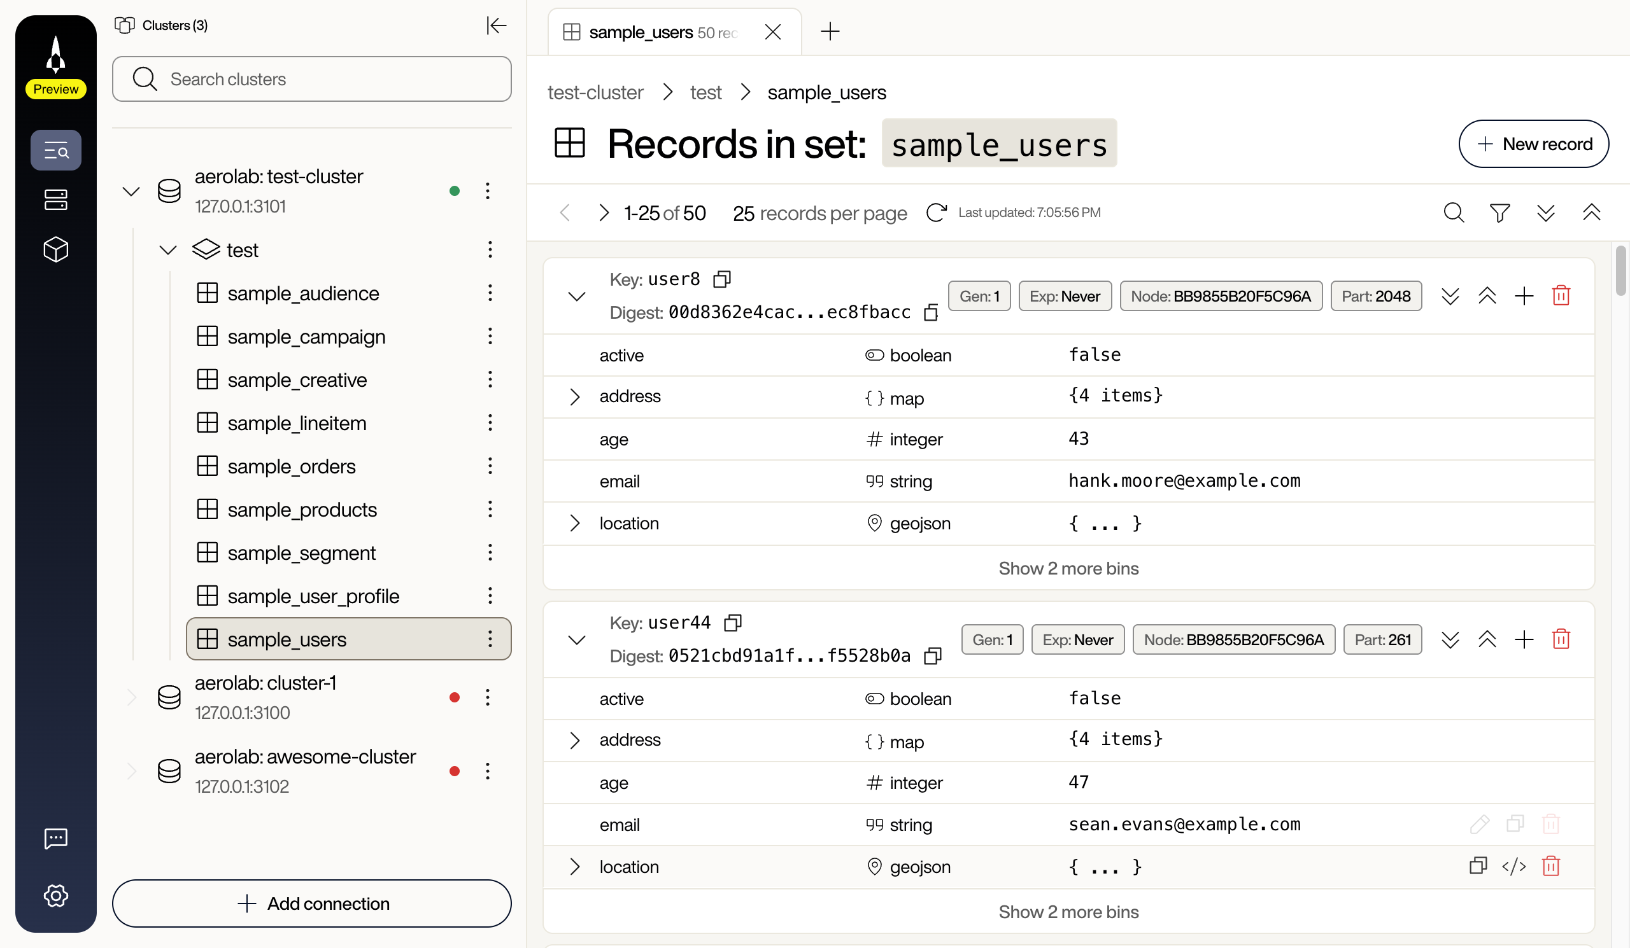1630x948 pixels.
Task: Collapse the test namespace node
Action: click(x=168, y=250)
